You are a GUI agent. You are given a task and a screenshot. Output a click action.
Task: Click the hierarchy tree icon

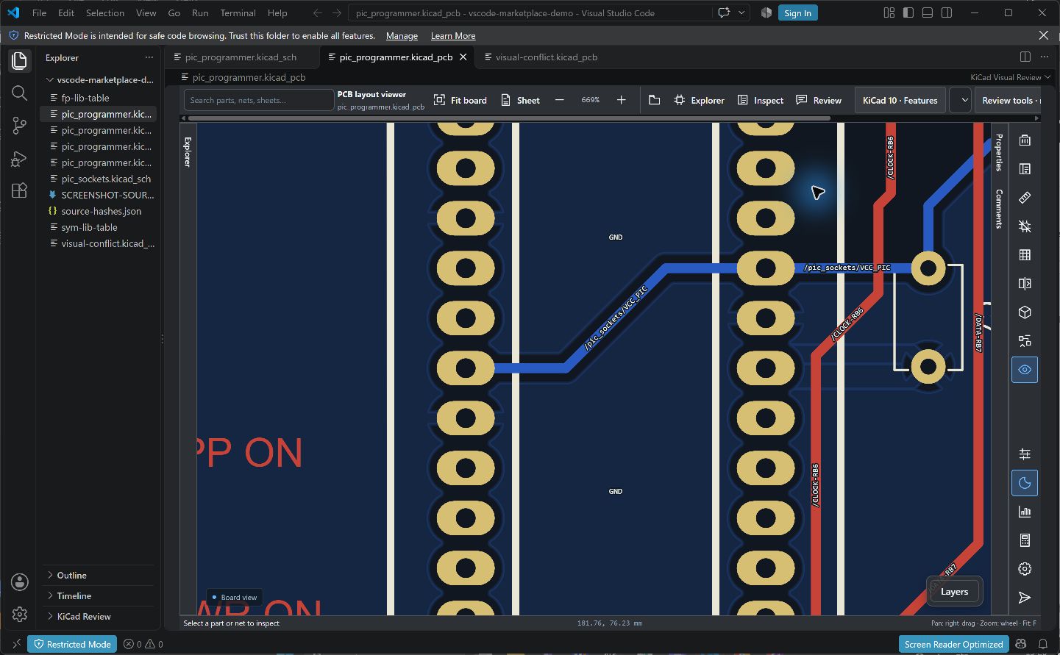click(x=1025, y=341)
